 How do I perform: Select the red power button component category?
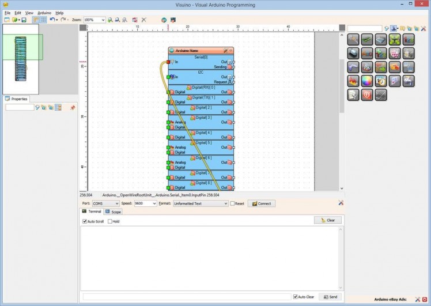point(367,95)
